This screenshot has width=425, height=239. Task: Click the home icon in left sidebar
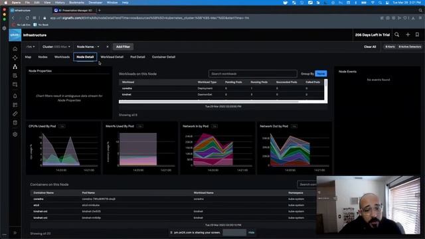15,49
